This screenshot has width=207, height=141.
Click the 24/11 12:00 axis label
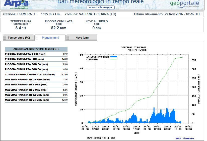tap(157, 128)
